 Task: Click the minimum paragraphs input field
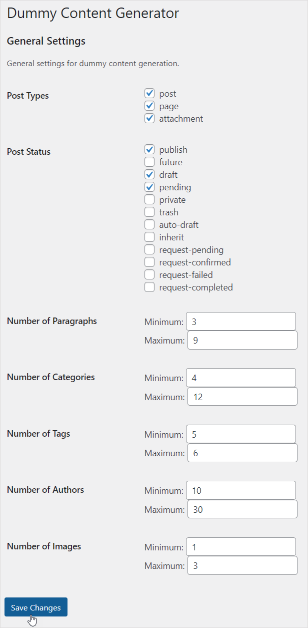pos(241,322)
